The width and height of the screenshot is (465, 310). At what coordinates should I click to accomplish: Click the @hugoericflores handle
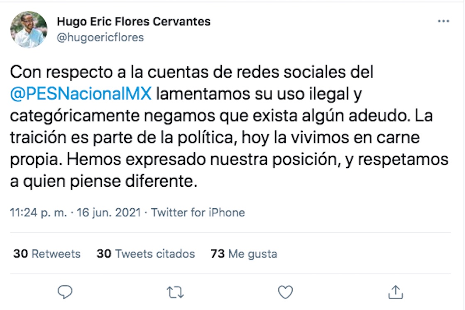(100, 37)
